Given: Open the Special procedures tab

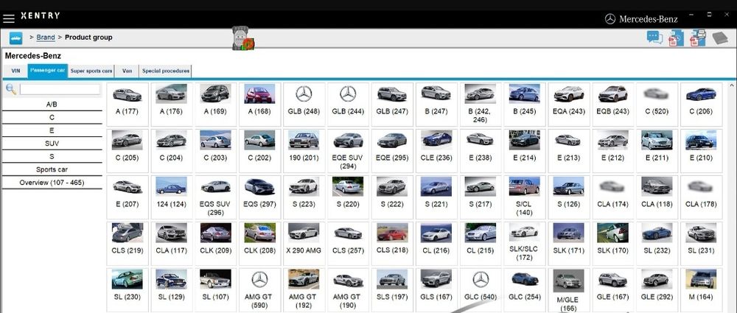Looking at the screenshot, I should click(x=165, y=71).
